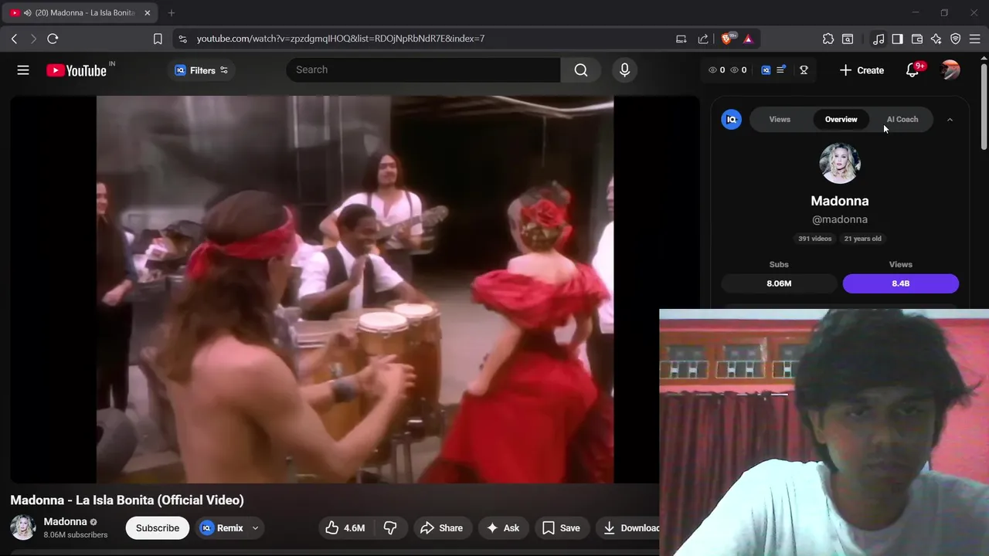Click the install app icon in address bar
This screenshot has height=556, width=989.
click(681, 39)
